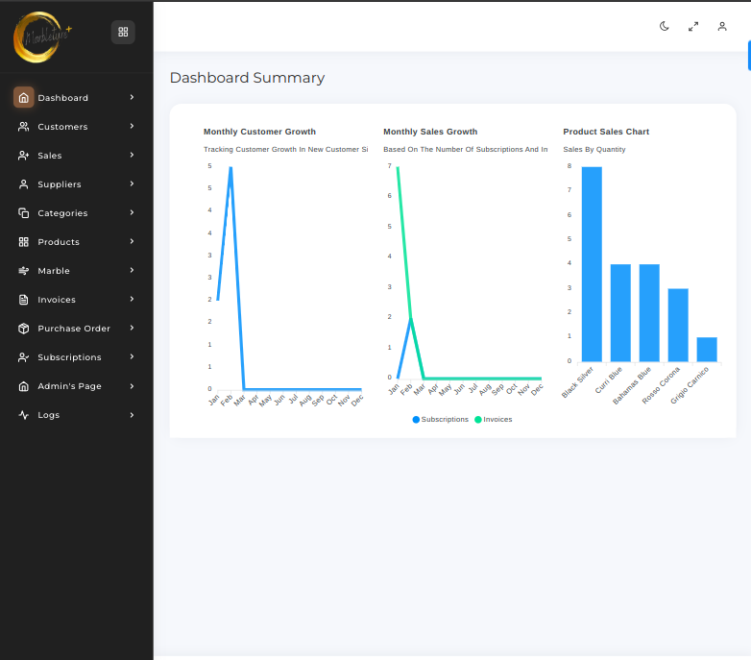Viewport: 751px width, 660px height.
Task: Click the Bahamas Blue bar
Action: click(649, 313)
